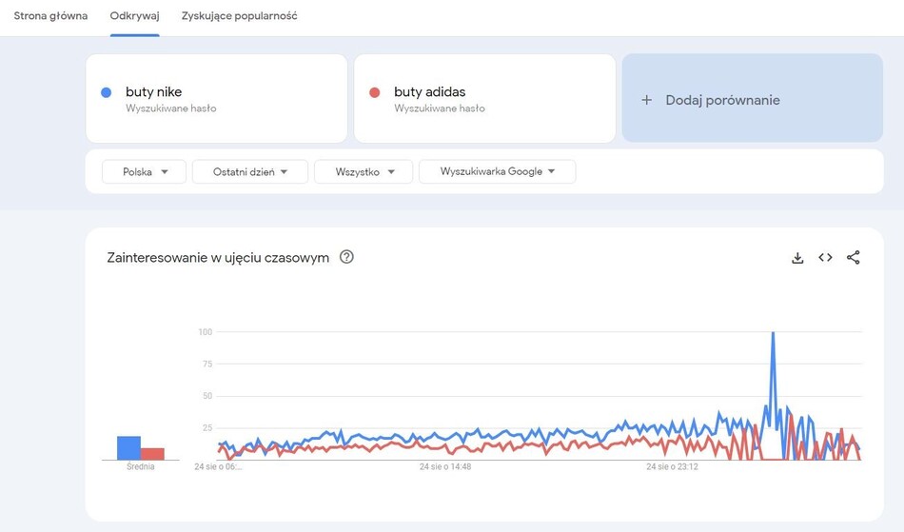The width and height of the screenshot is (904, 532).
Task: Click the blue dot beside buty nike
Action: [x=107, y=92]
